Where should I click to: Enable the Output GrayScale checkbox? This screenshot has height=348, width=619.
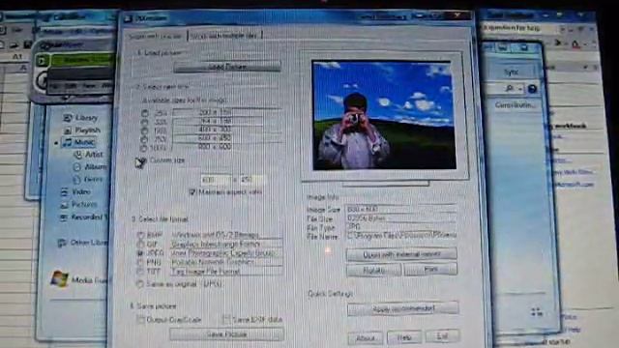(140, 319)
